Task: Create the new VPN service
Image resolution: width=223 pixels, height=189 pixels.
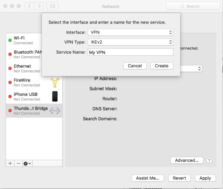Action: click(x=162, y=66)
